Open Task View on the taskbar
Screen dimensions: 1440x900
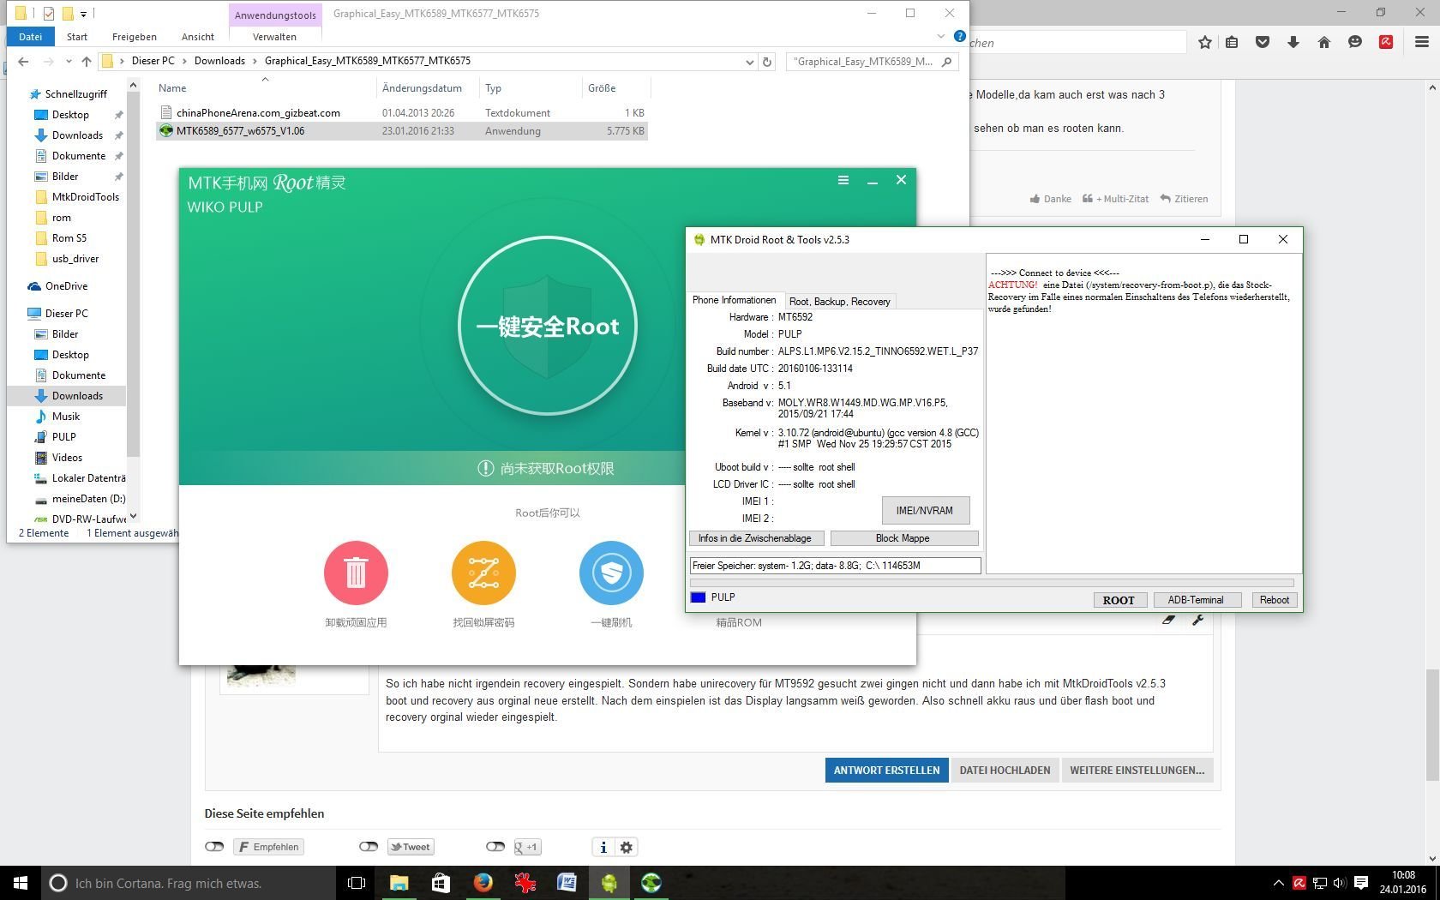click(x=357, y=883)
